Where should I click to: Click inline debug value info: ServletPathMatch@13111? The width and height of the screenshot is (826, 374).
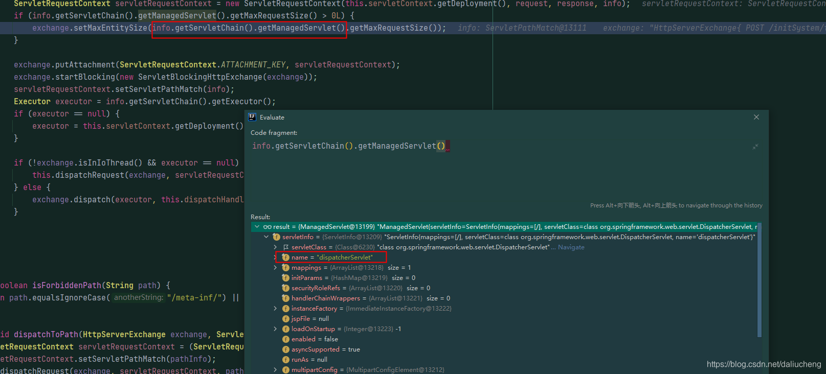click(522, 28)
